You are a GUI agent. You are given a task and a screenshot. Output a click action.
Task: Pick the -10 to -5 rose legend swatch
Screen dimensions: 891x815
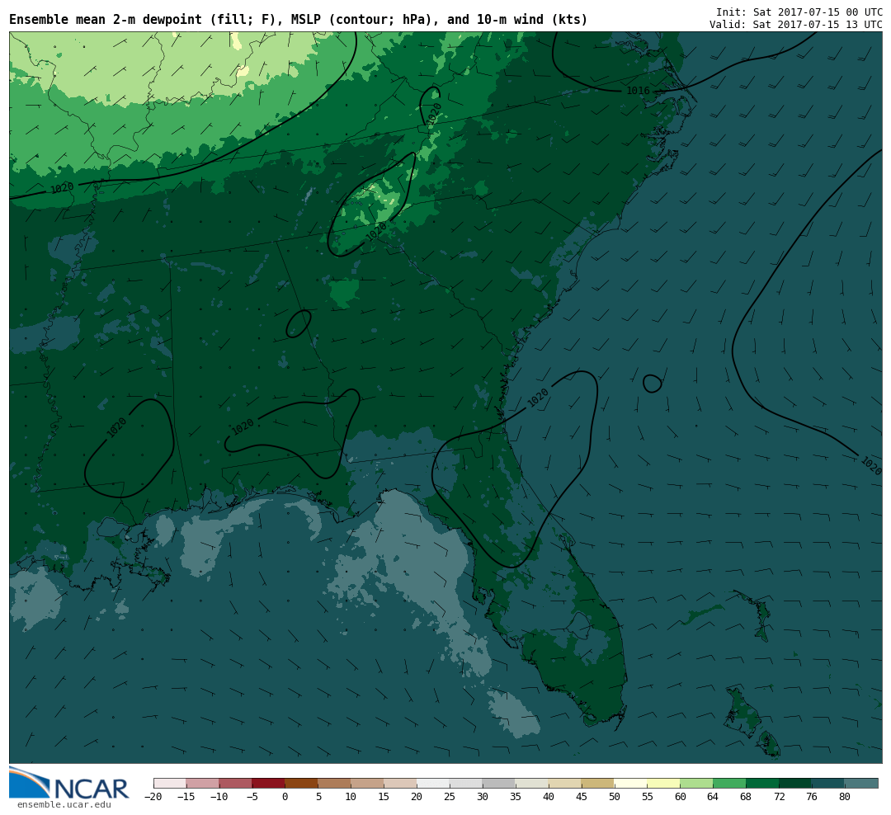click(x=236, y=783)
